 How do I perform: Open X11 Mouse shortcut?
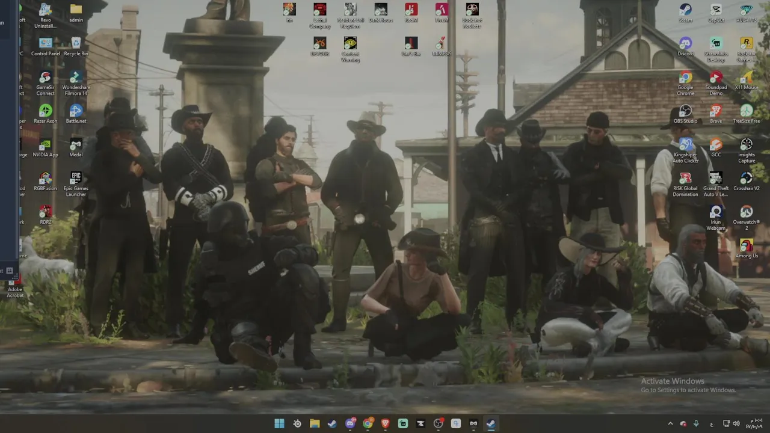point(747,81)
